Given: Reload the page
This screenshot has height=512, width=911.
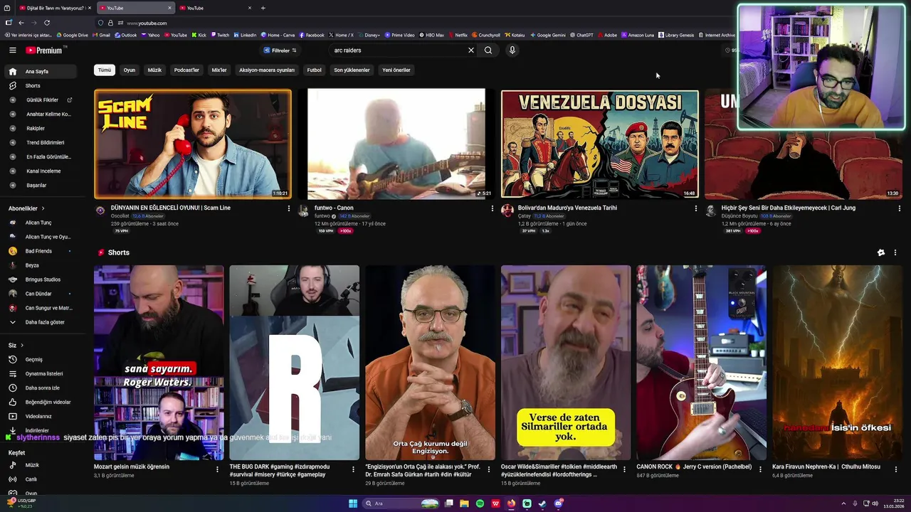Looking at the screenshot, I should tap(47, 23).
